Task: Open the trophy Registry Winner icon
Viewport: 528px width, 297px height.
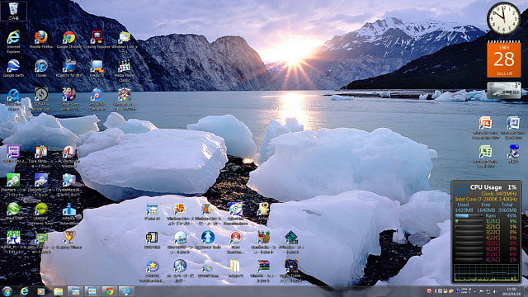Action: tap(69, 240)
